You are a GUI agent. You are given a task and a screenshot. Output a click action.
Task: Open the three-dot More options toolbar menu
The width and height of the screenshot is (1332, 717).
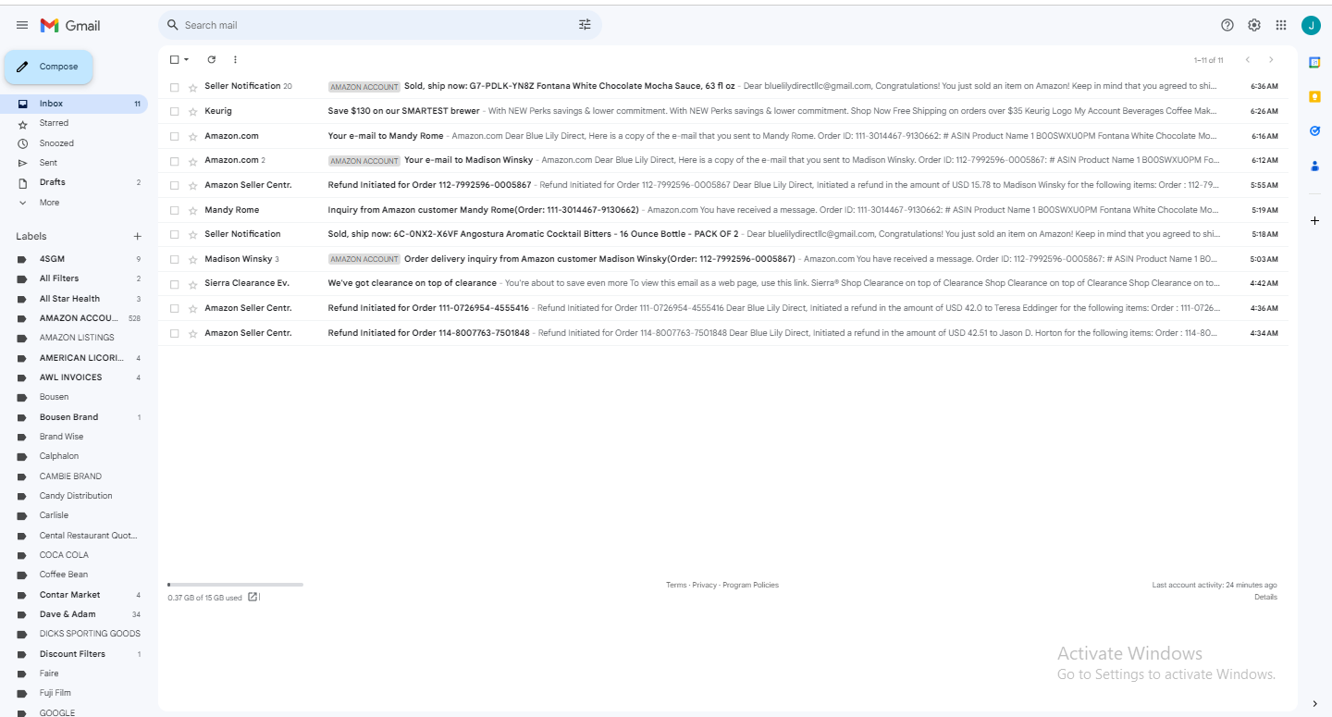pyautogui.click(x=235, y=60)
